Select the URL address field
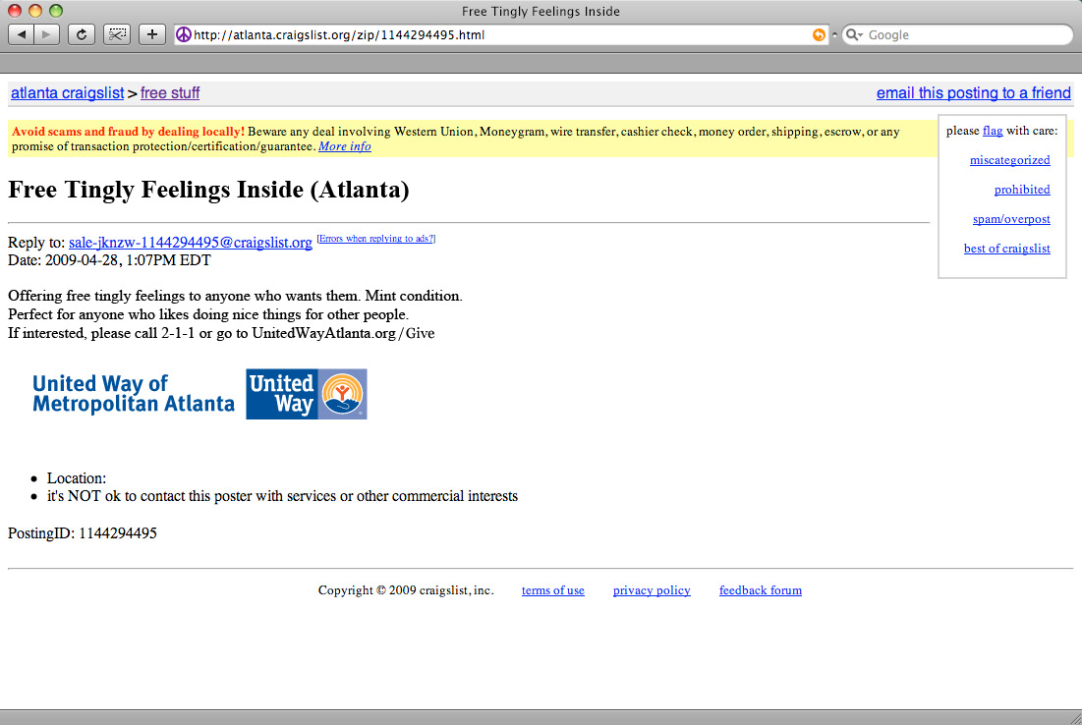Viewport: 1082px width, 725px height. (500, 34)
